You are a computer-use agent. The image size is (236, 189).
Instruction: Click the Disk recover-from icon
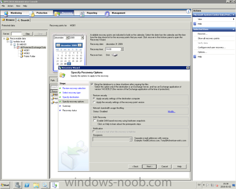point(115,55)
